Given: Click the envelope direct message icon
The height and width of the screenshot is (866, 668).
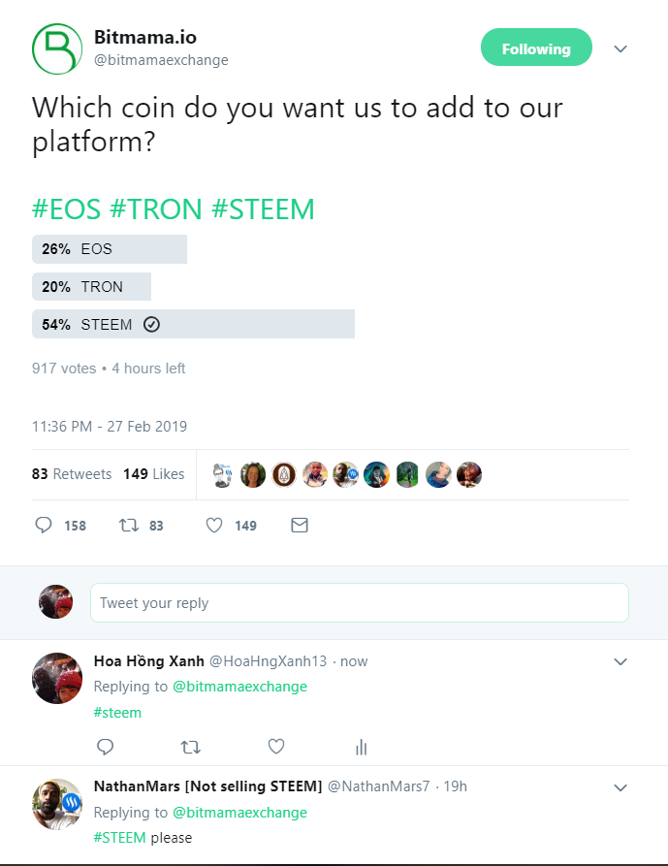Looking at the screenshot, I should 300,525.
